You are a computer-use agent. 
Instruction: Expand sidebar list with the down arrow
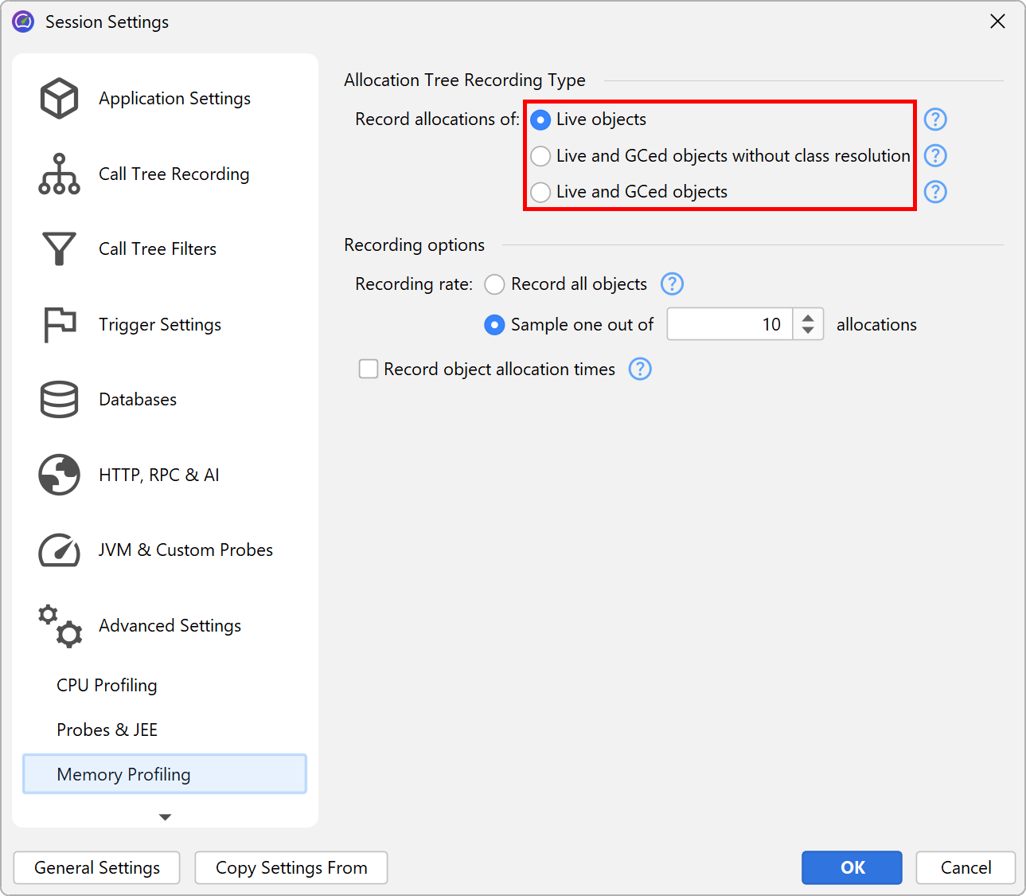click(x=165, y=817)
